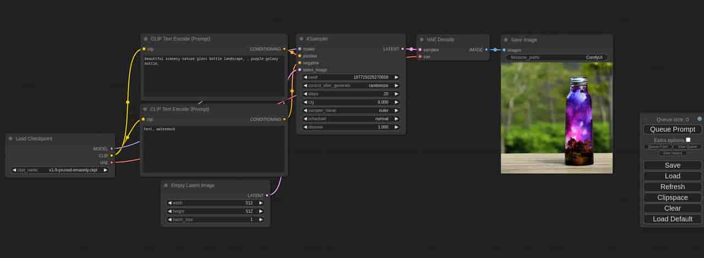Collapse the VAE Decode node title dot

click(421, 40)
